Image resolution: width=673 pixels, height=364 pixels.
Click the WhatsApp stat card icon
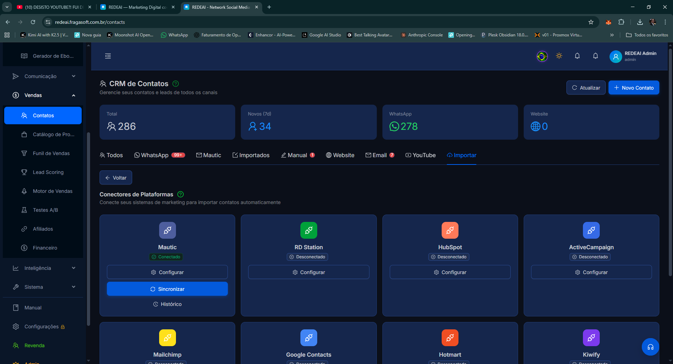tap(394, 126)
